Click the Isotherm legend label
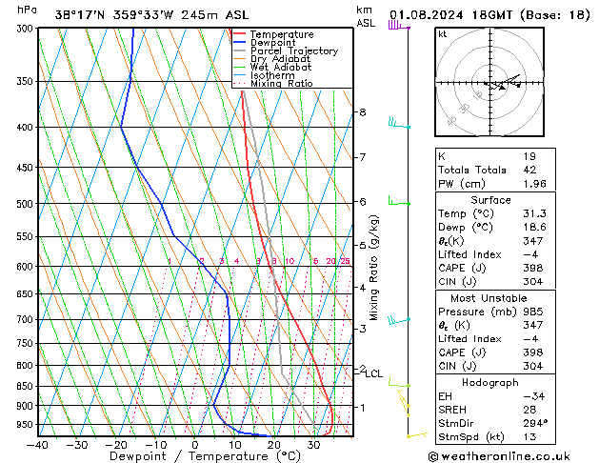Screen dimensions: 599x463 click(x=272, y=75)
